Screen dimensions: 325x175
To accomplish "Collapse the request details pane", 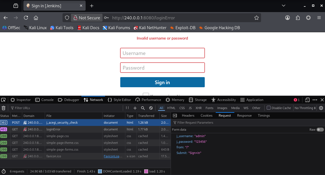I will [x=175, y=116].
